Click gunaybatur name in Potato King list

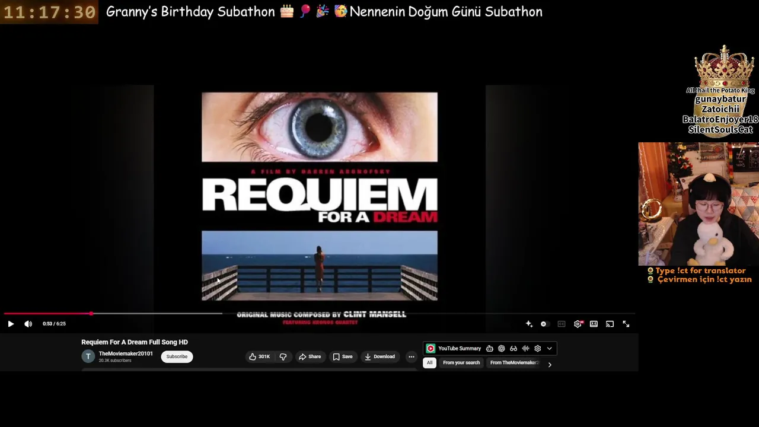(x=720, y=99)
